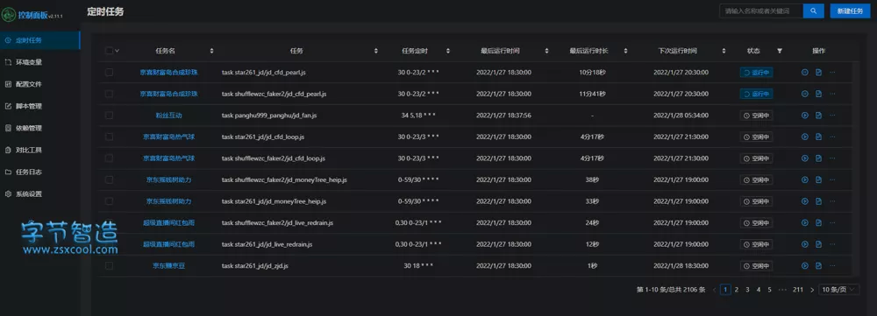Sort by the 任务定时 column arrows

(448, 51)
